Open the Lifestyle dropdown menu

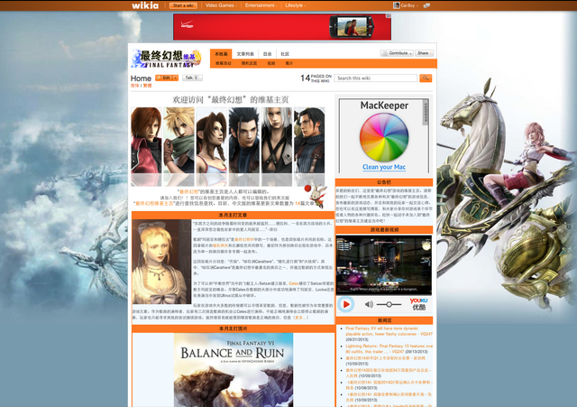click(295, 5)
